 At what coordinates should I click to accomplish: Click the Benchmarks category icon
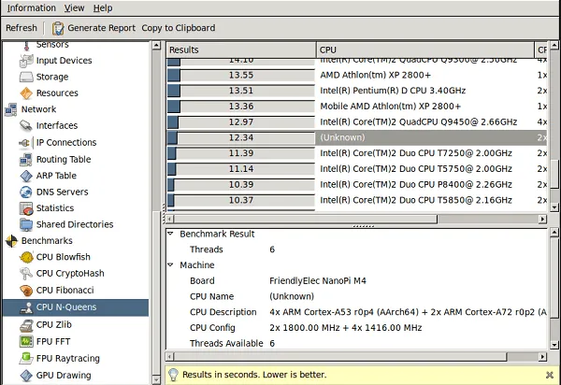pyautogui.click(x=11, y=241)
